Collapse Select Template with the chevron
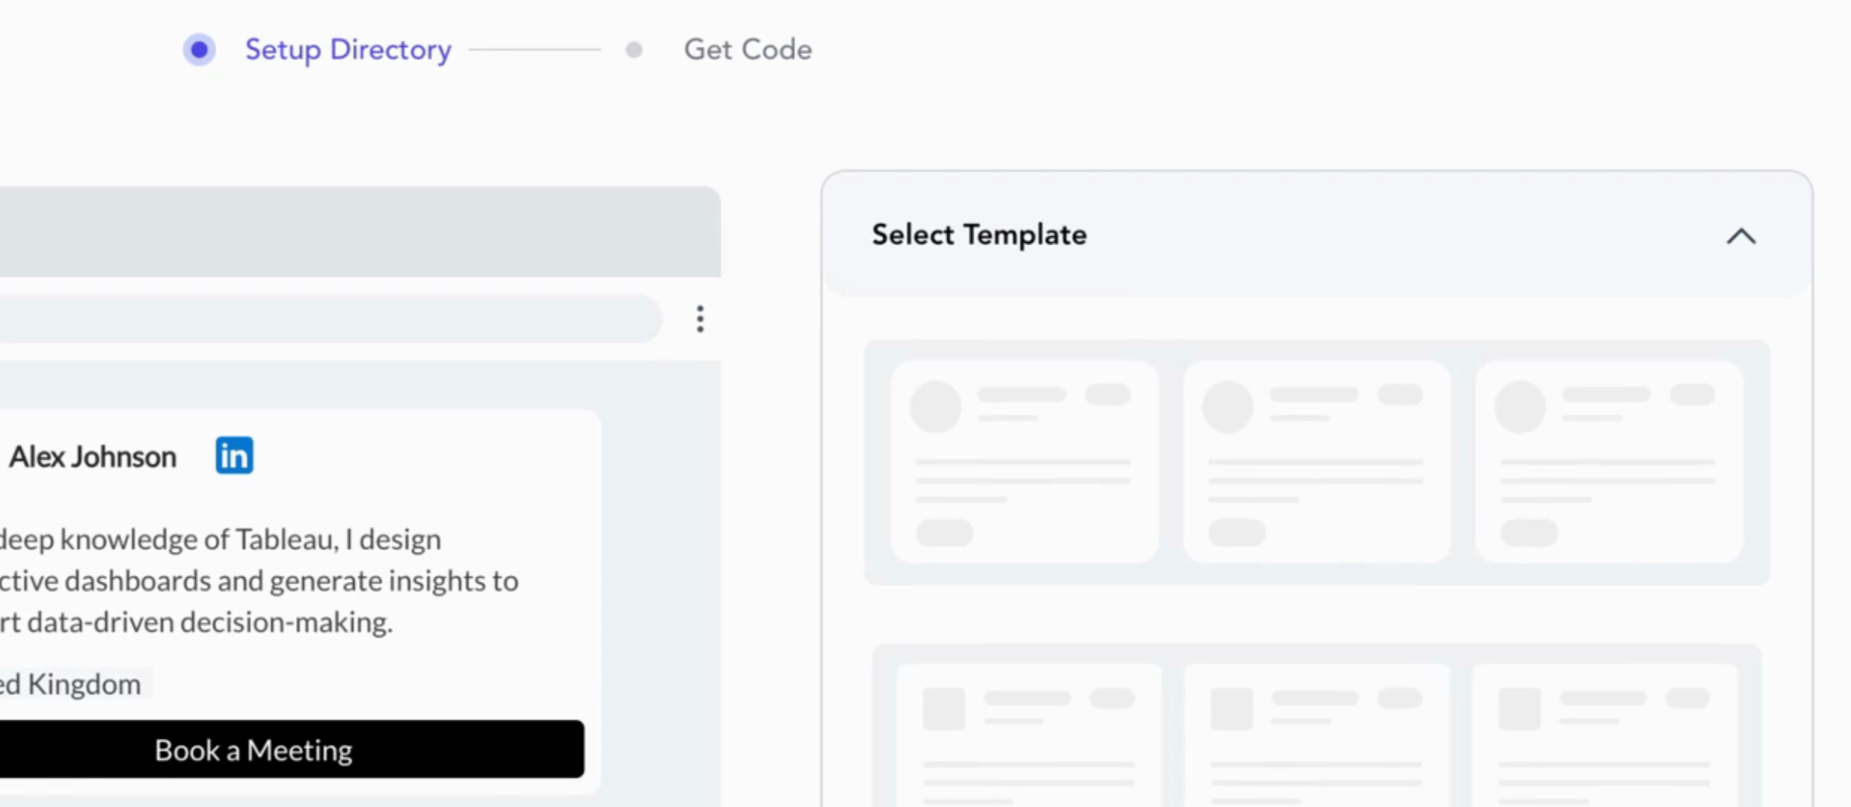Viewport: 1851px width, 807px height. pos(1740,236)
